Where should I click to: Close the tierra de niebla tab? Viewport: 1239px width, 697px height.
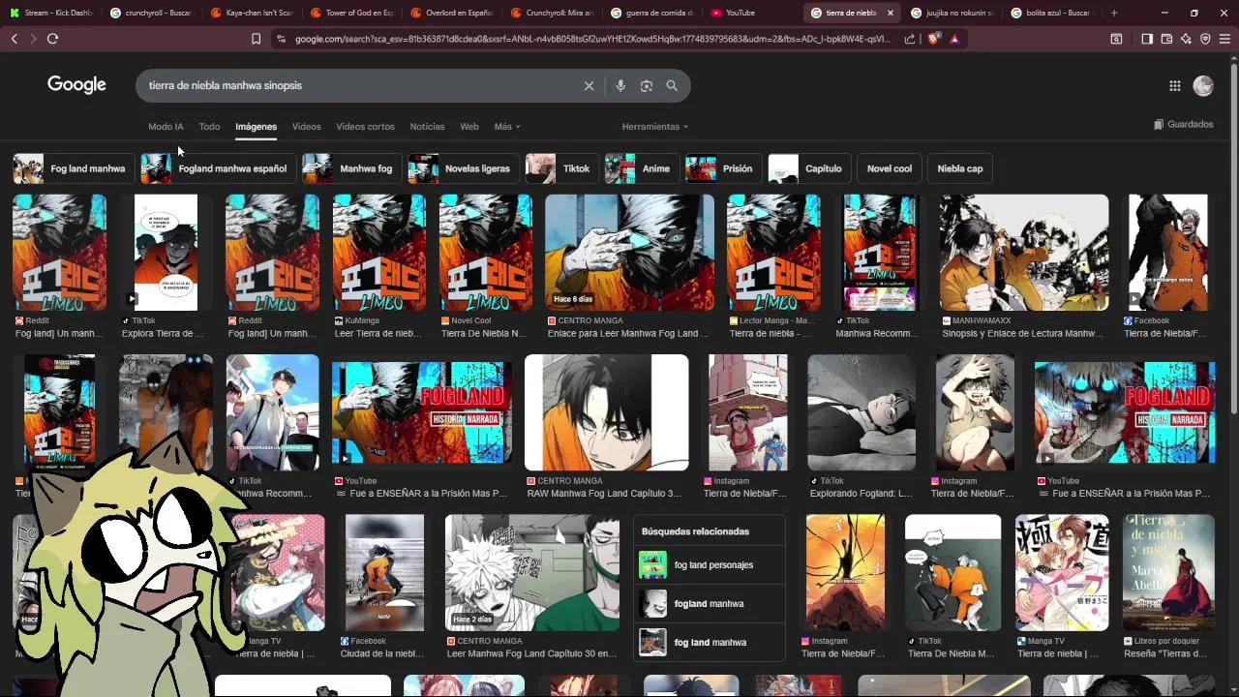tap(891, 13)
